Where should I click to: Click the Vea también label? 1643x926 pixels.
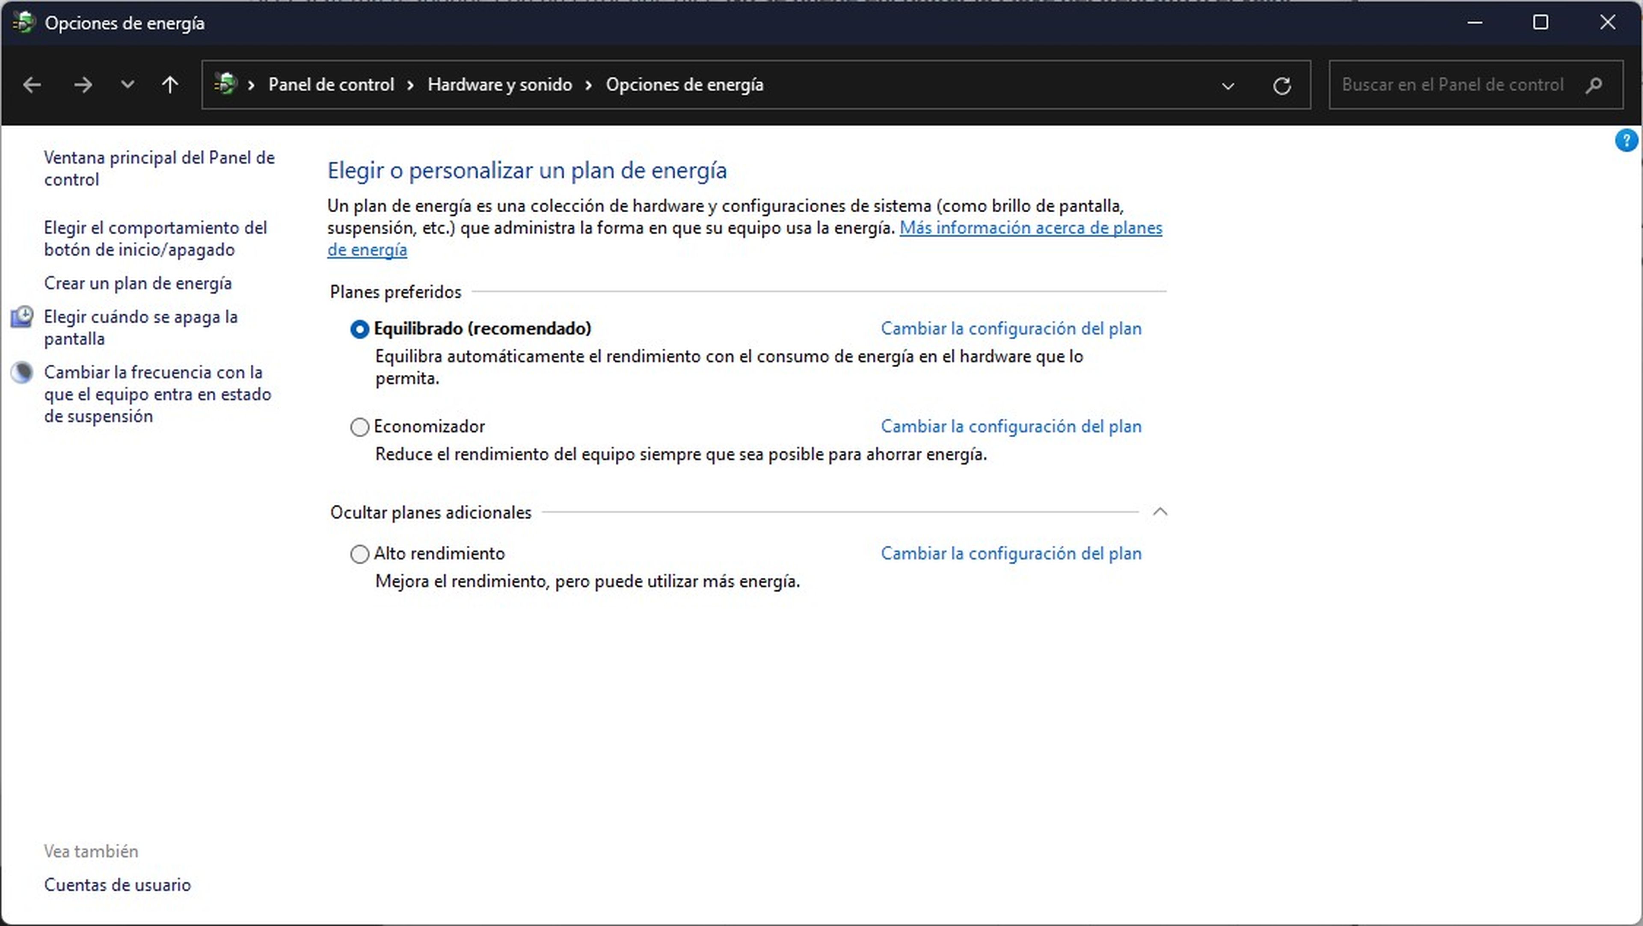pos(91,852)
